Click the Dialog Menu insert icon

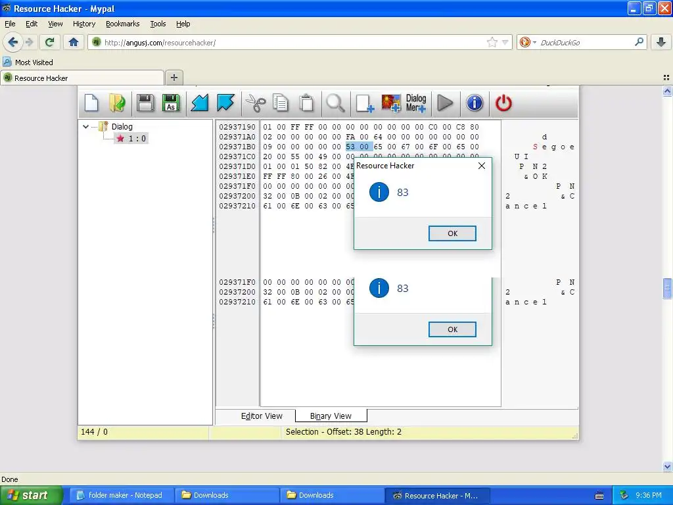point(416,103)
